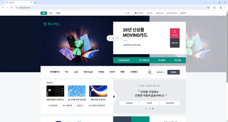Click the 오토론 button

coord(149,103)
